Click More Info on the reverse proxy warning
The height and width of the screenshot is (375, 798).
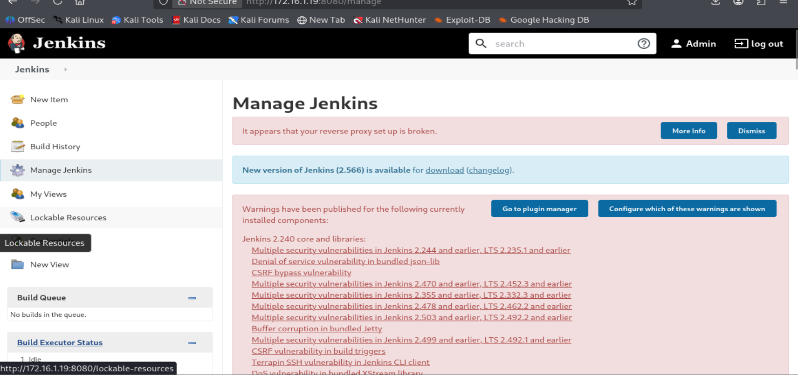coord(688,131)
